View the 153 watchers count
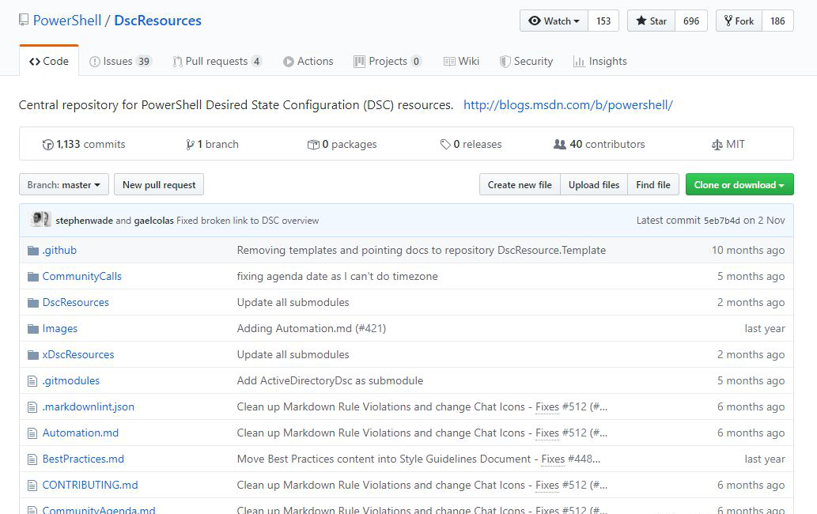 [x=603, y=21]
